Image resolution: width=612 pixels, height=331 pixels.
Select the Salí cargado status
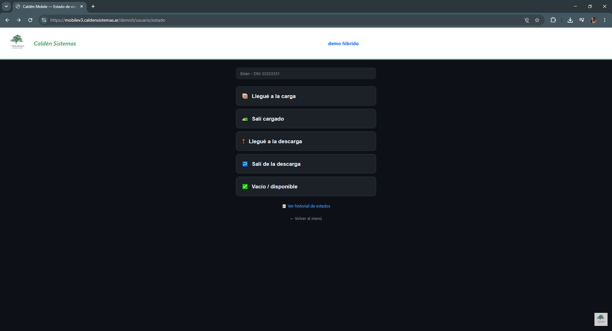click(x=306, y=119)
